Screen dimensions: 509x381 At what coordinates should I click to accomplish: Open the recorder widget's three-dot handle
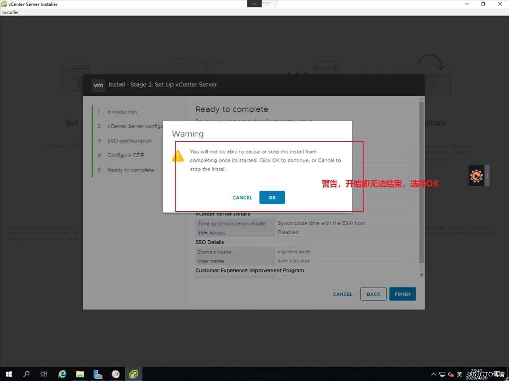coord(487,176)
